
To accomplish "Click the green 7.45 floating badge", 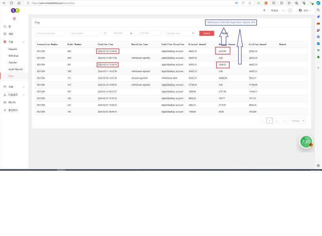I will coord(306,142).
